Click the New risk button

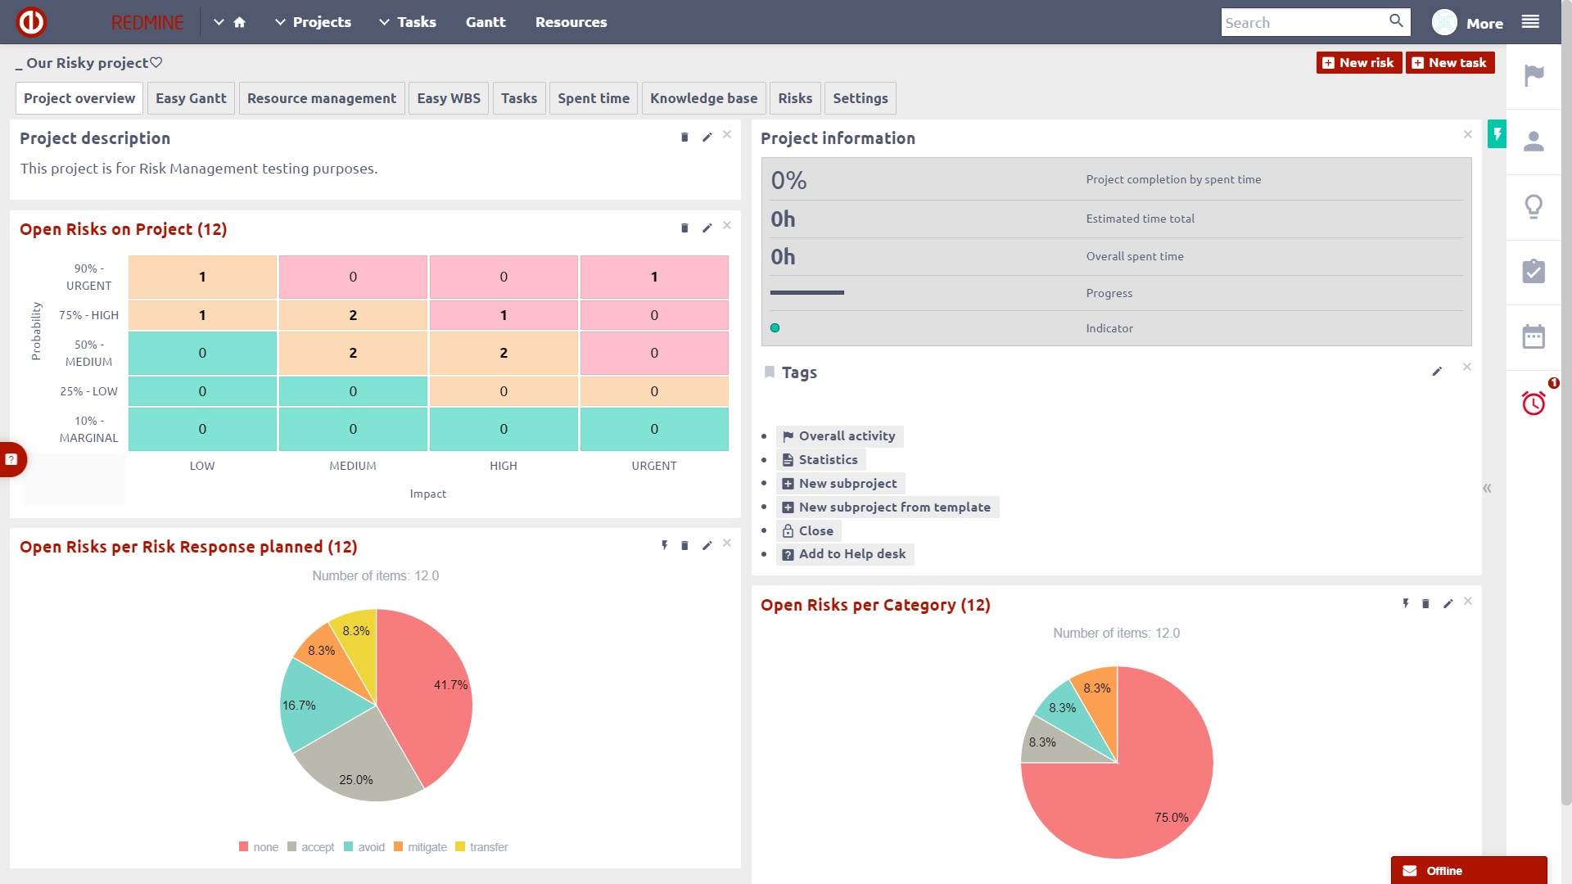[x=1358, y=62]
